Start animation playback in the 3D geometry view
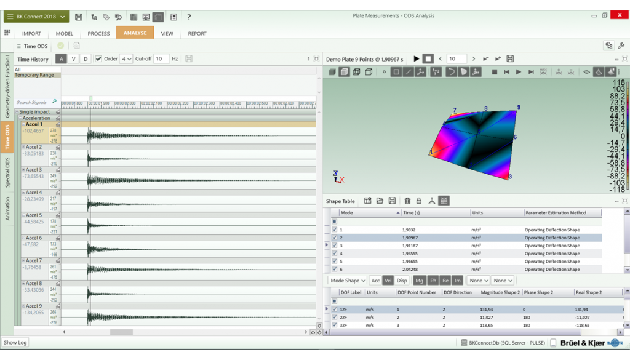 (518, 72)
